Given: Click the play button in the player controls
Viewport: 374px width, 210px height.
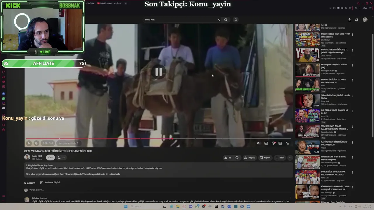Looking at the screenshot, I should click(x=29, y=143).
